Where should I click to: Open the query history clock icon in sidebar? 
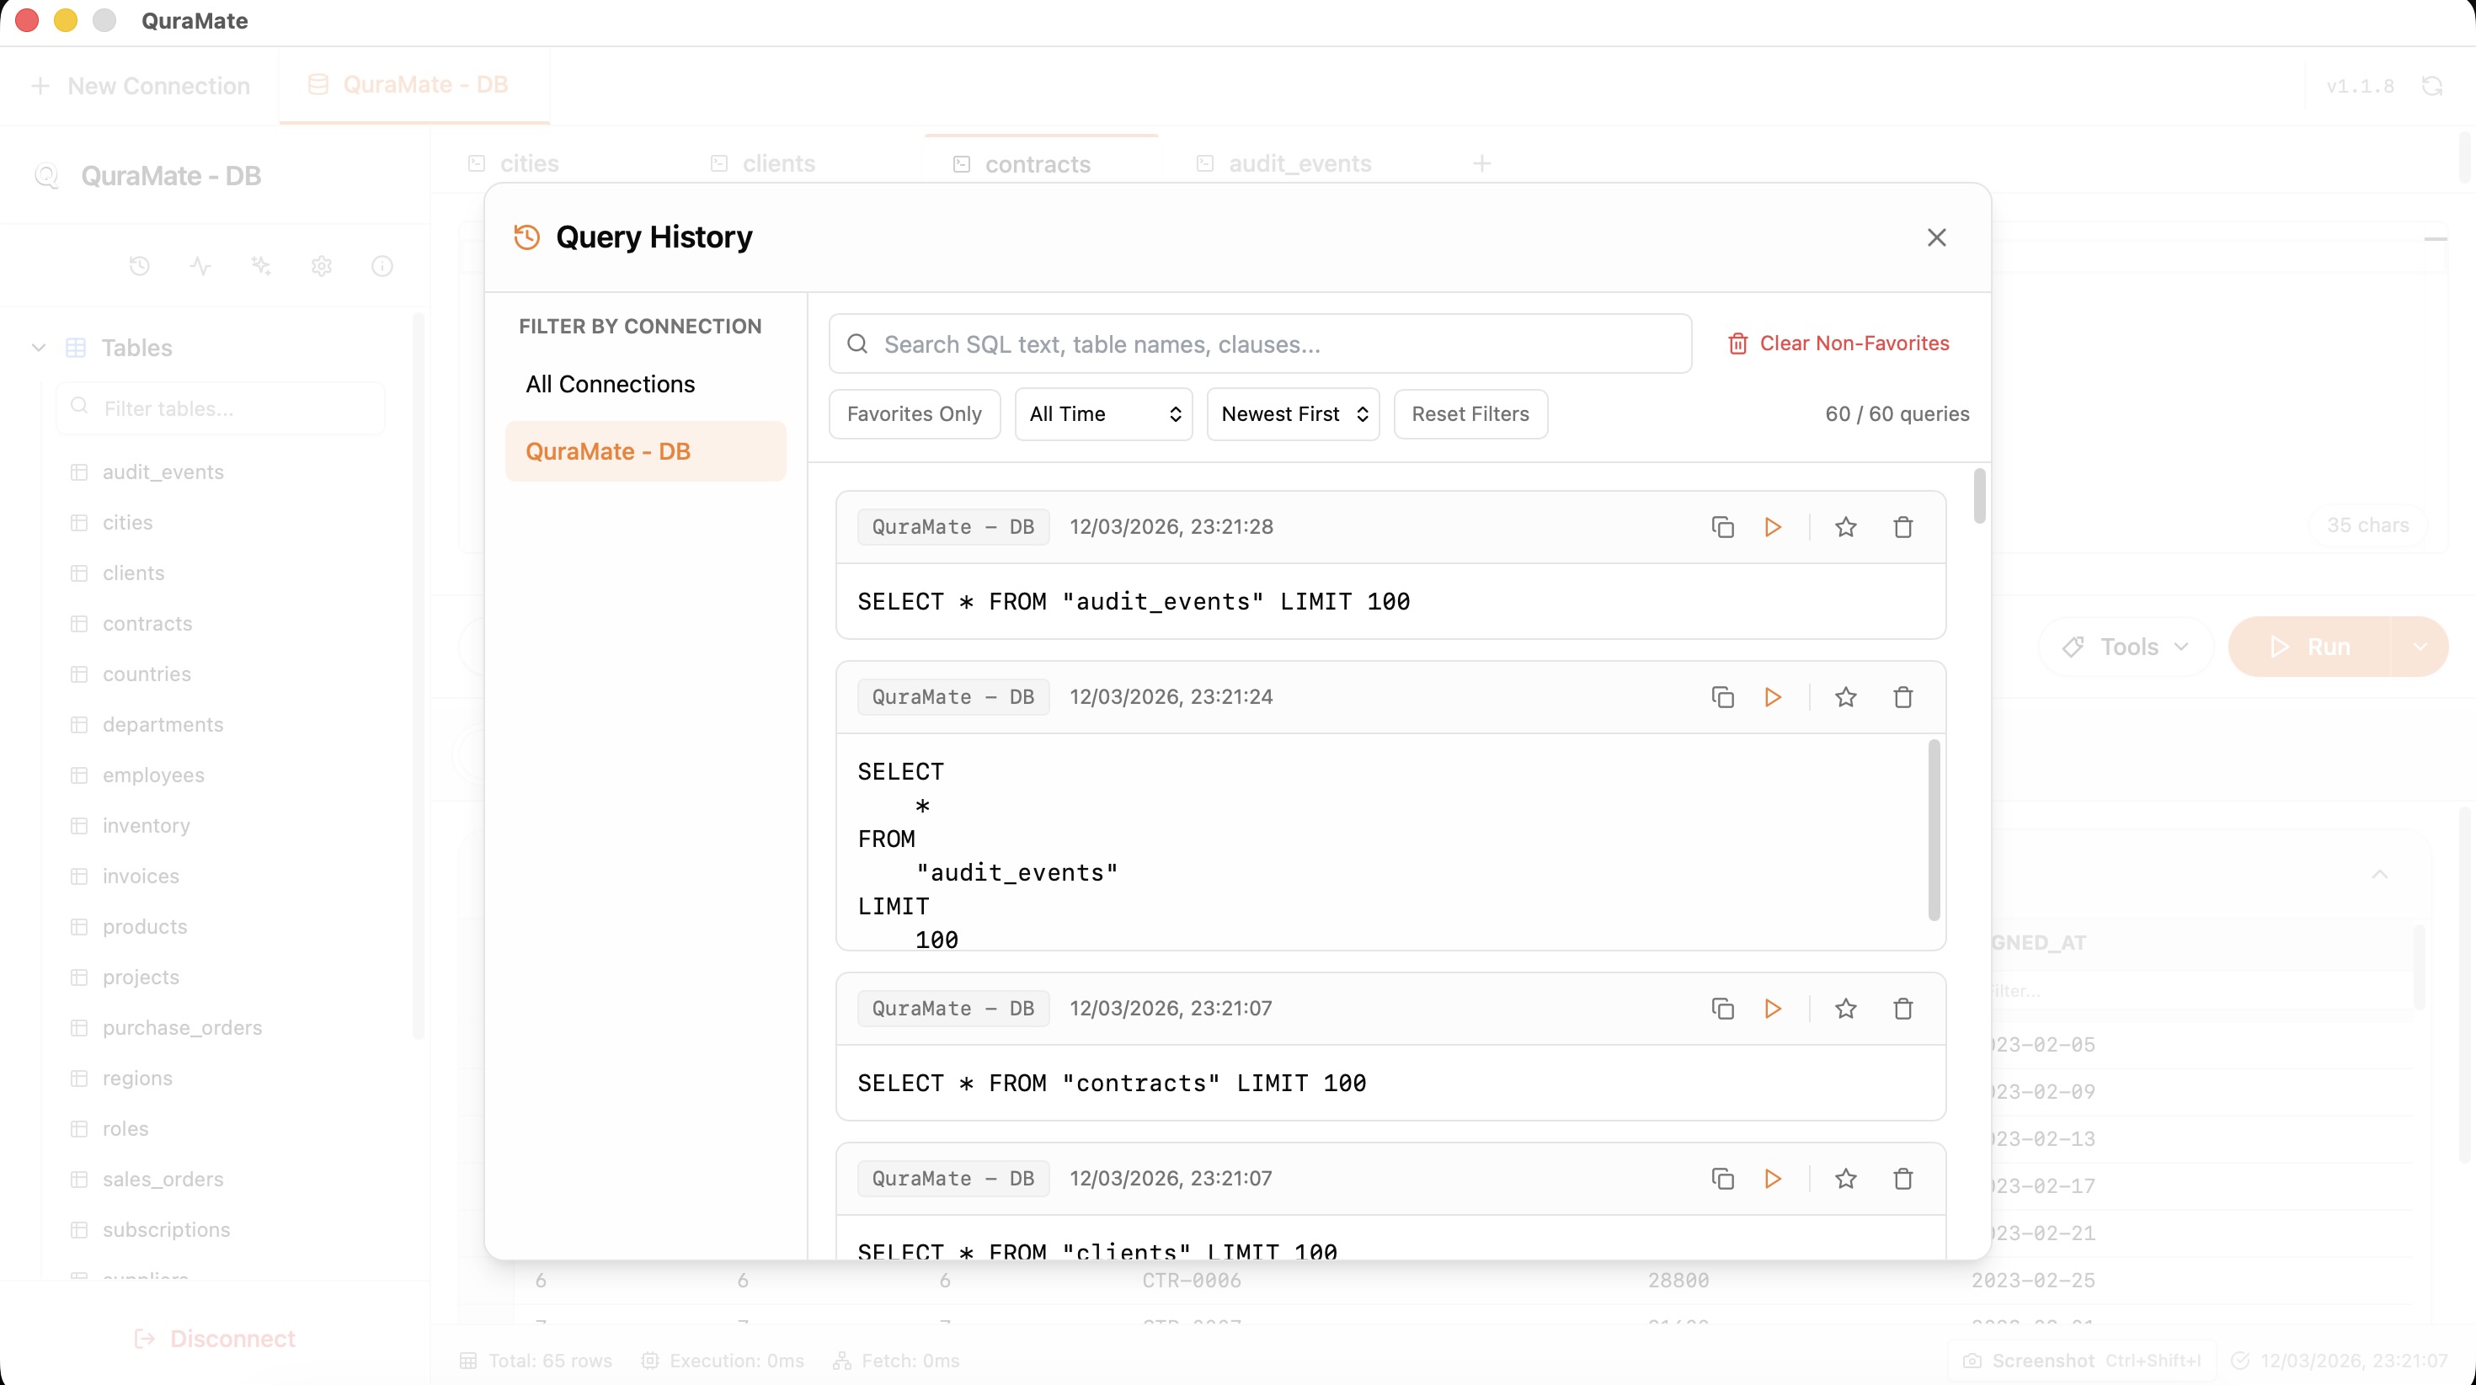(x=139, y=265)
